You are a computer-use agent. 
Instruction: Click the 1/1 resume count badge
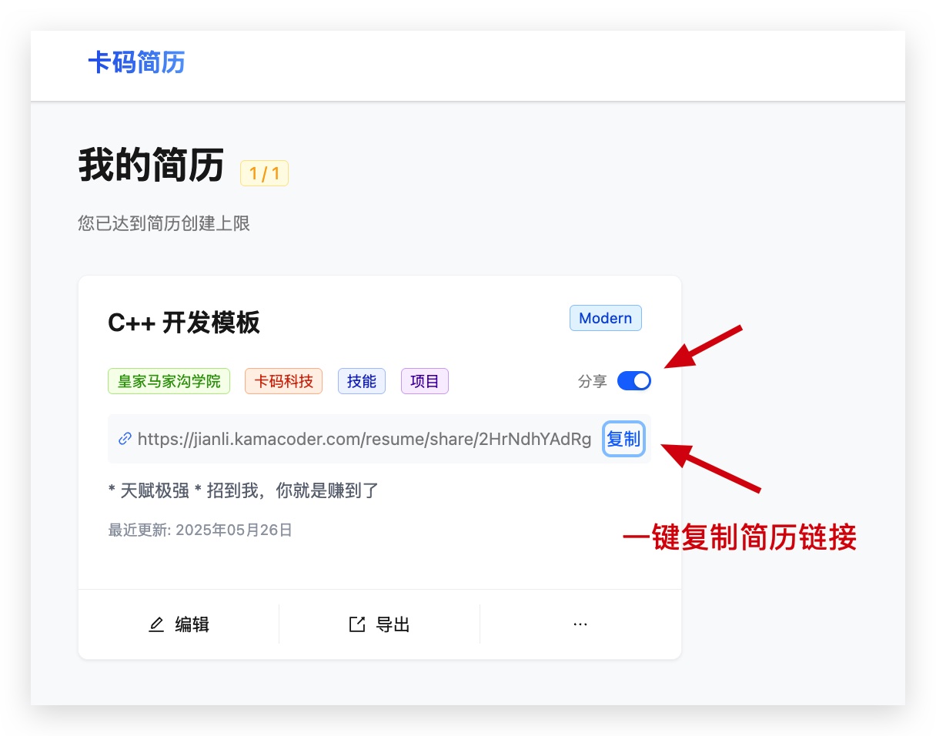(x=264, y=174)
